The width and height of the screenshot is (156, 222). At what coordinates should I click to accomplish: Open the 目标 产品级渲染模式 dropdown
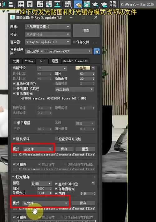48,27
